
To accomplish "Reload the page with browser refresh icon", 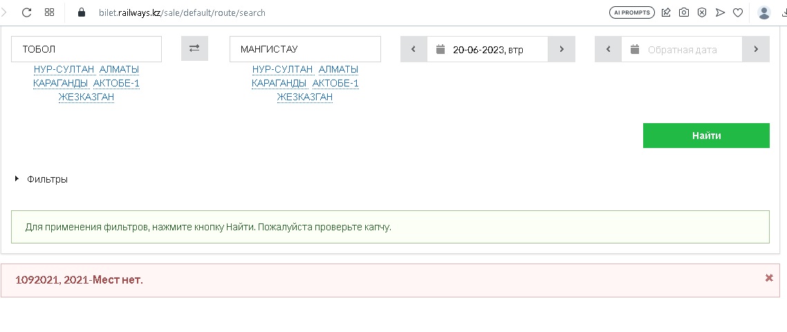I will coord(27,12).
